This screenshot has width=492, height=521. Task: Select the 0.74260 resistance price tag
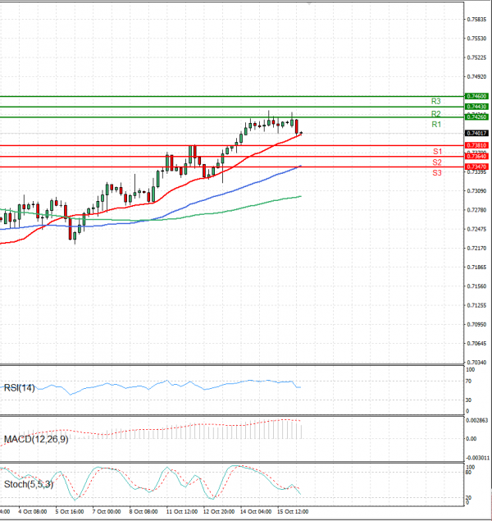(476, 117)
